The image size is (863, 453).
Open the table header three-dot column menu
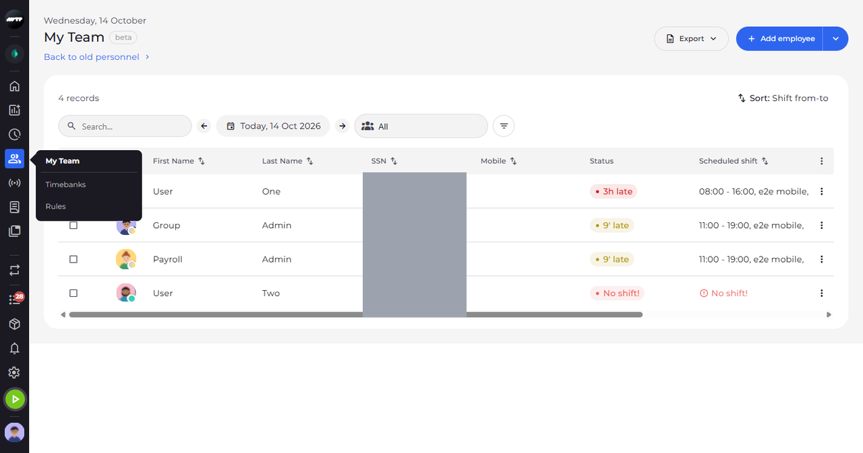[821, 161]
